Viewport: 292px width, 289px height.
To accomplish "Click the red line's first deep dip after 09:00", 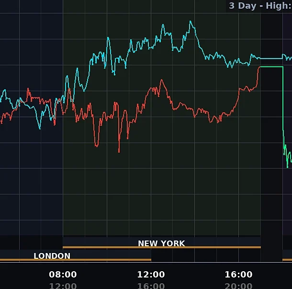I will click(x=97, y=146).
